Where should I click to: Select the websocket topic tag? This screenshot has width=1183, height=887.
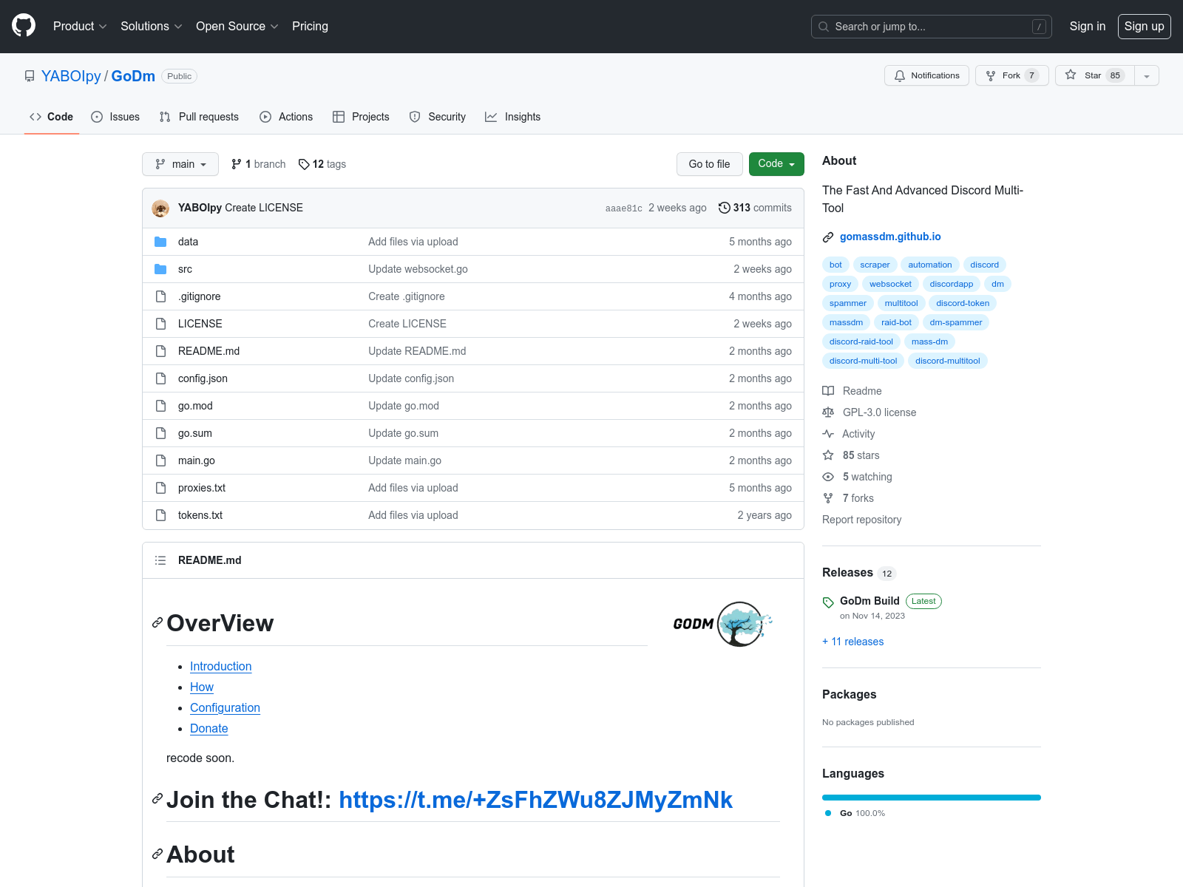(890, 284)
